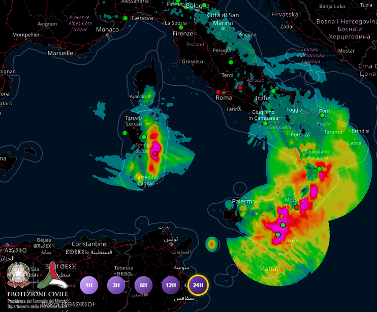Click the Protezione Civile department text
The height and width of the screenshot is (312, 377).
(x=37, y=304)
